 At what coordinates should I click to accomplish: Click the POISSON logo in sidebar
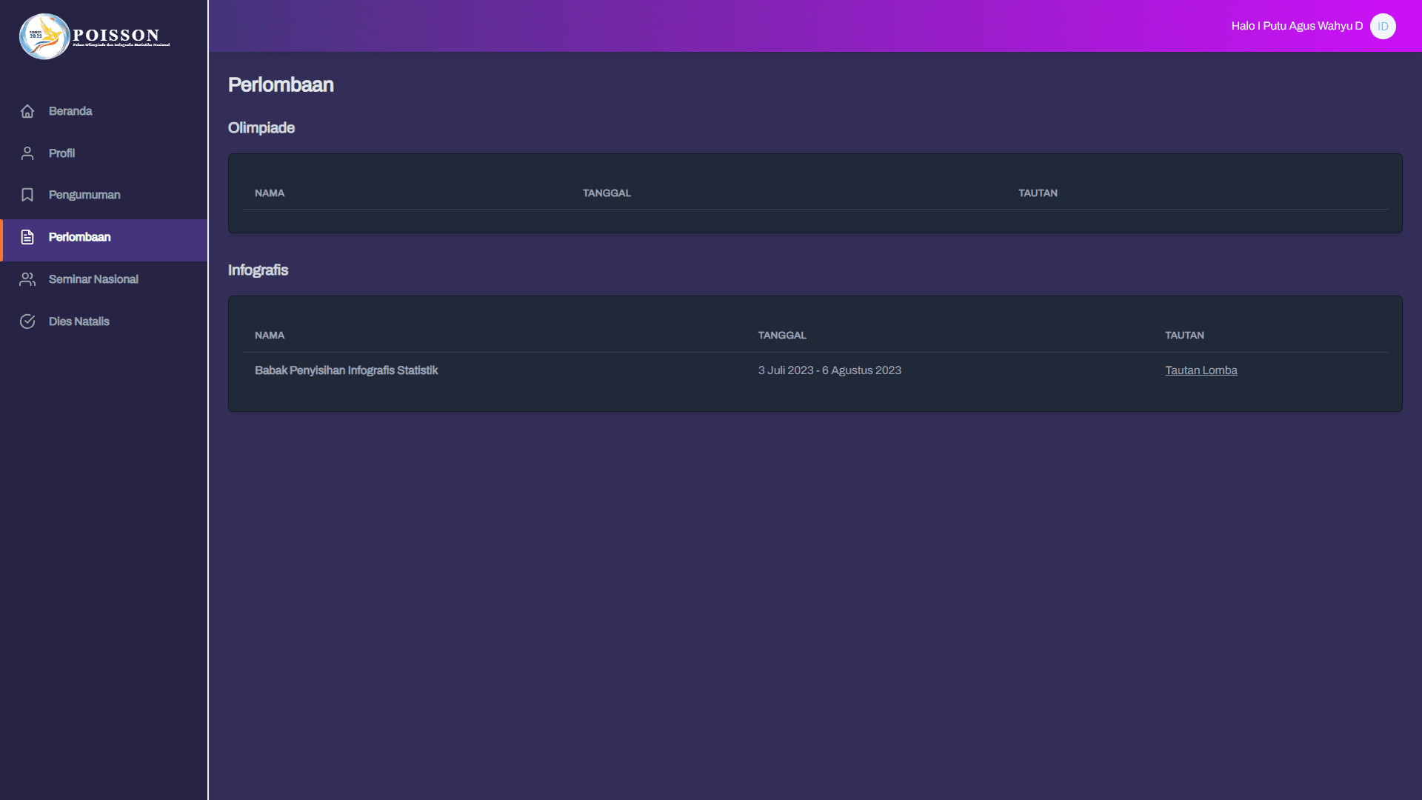pyautogui.click(x=94, y=36)
